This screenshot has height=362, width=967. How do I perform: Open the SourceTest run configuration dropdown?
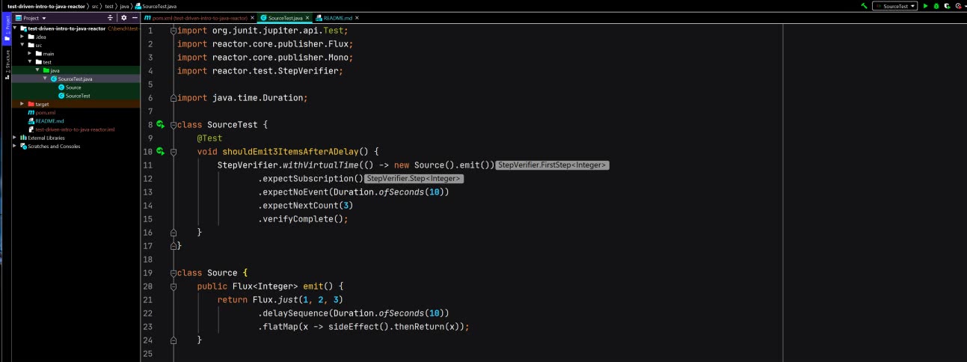(895, 6)
